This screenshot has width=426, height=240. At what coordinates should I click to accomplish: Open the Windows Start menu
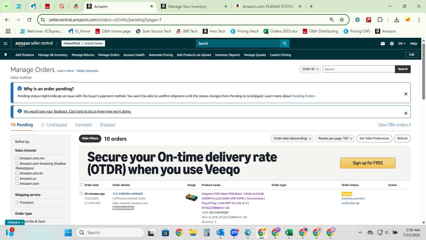point(68,232)
